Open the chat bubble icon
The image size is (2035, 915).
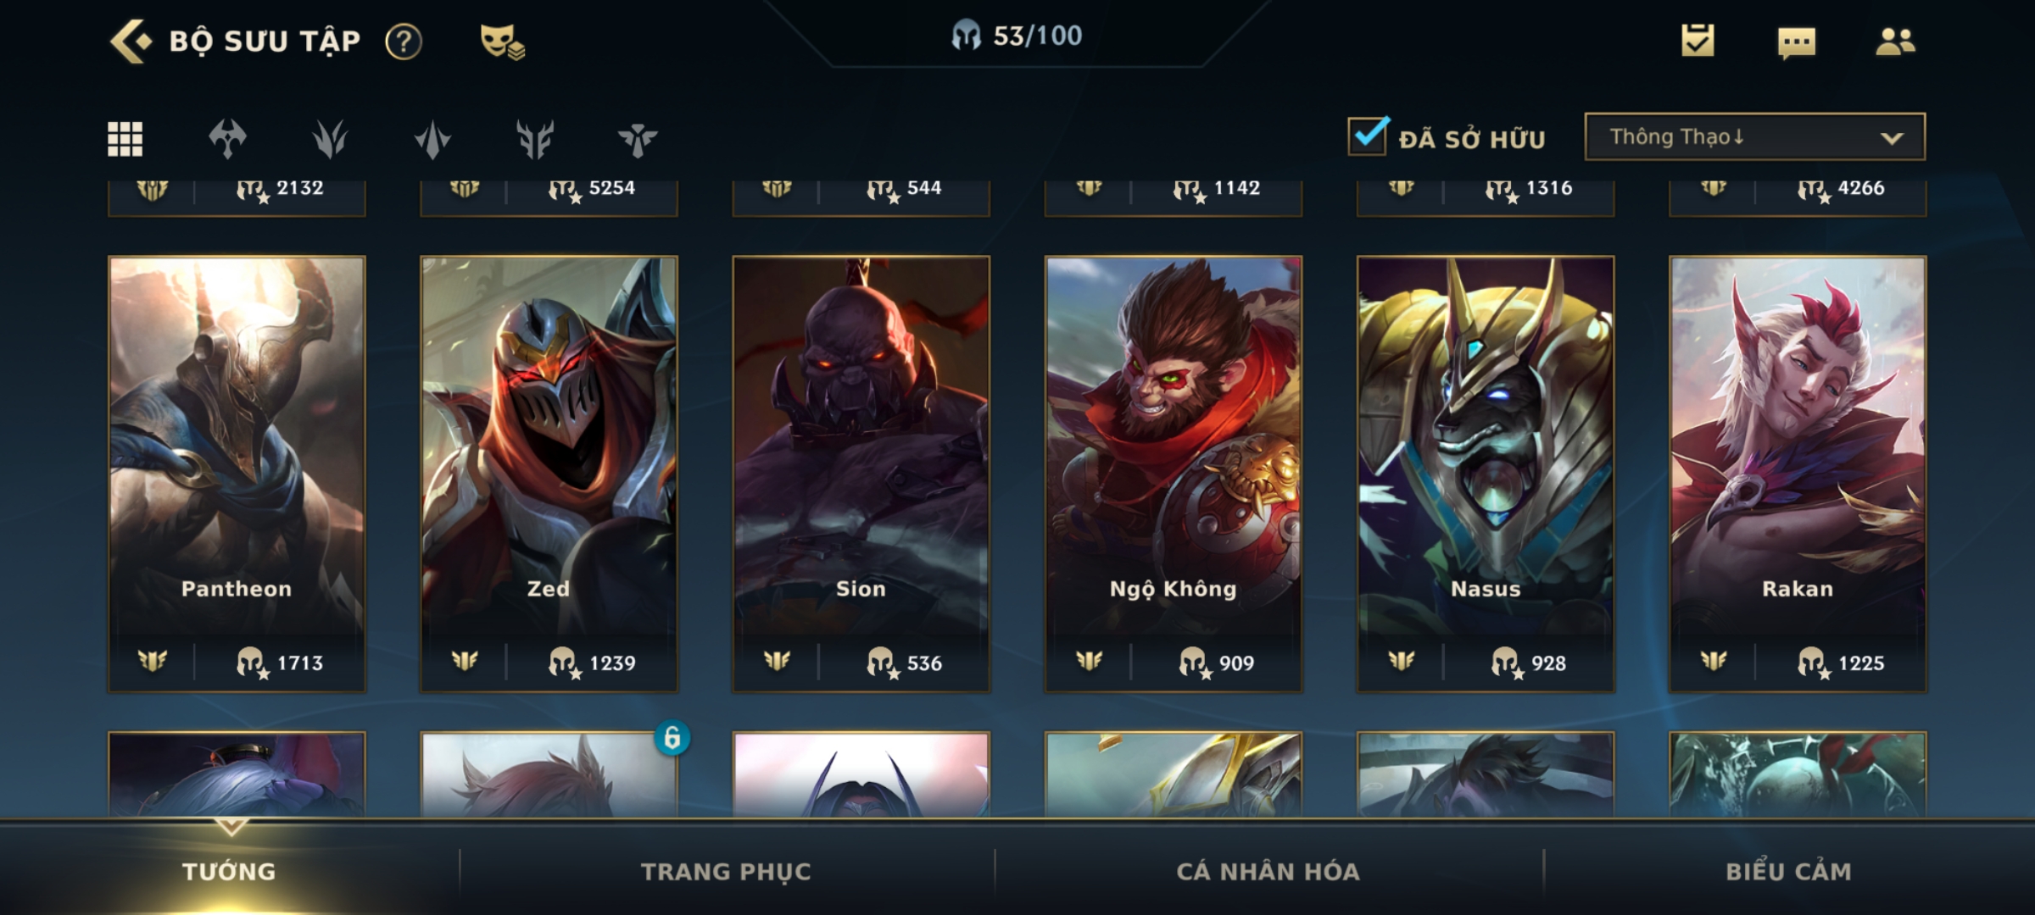click(1797, 42)
